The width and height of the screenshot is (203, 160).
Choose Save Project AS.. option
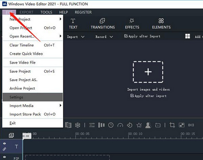tap(33, 80)
